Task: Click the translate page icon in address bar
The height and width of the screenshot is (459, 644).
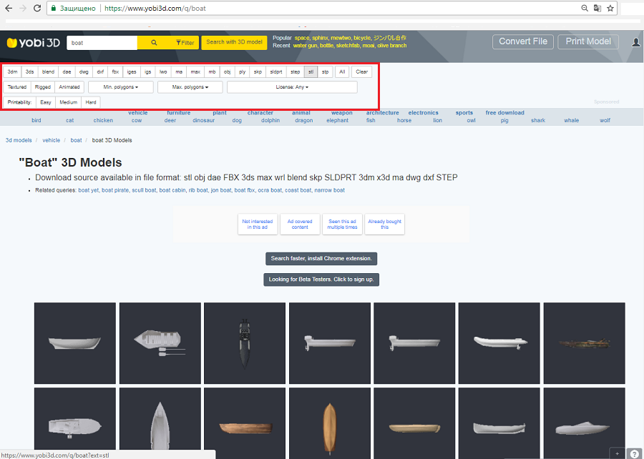Action: (597, 9)
